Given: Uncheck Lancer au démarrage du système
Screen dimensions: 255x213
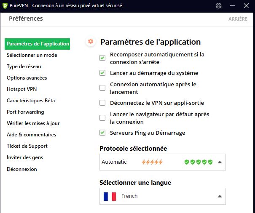Looking at the screenshot, I should 102,73.
